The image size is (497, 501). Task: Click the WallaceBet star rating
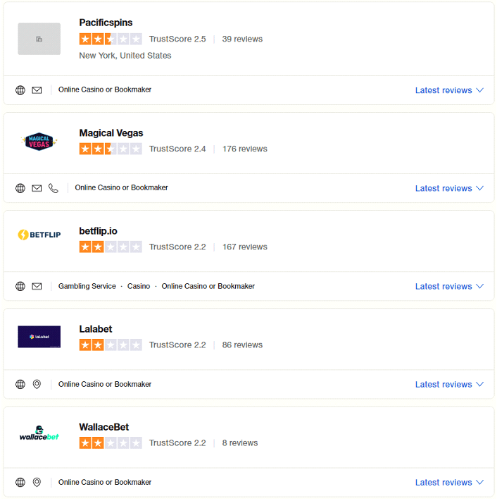pos(111,443)
